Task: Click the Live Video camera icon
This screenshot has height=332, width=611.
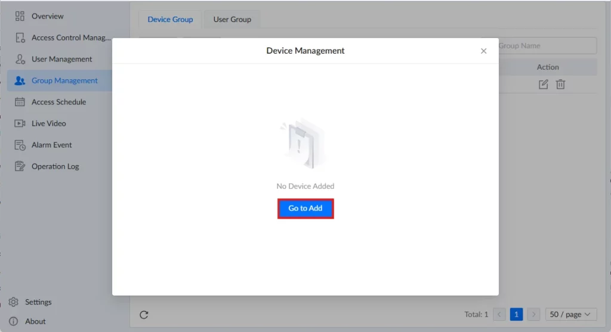Action: (20, 123)
